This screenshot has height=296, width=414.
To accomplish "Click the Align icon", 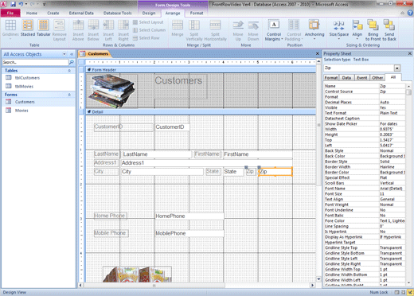I will [357, 25].
